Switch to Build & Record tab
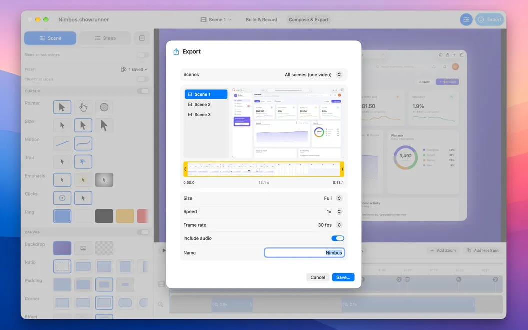Viewport: 528px width, 330px height. tap(261, 20)
